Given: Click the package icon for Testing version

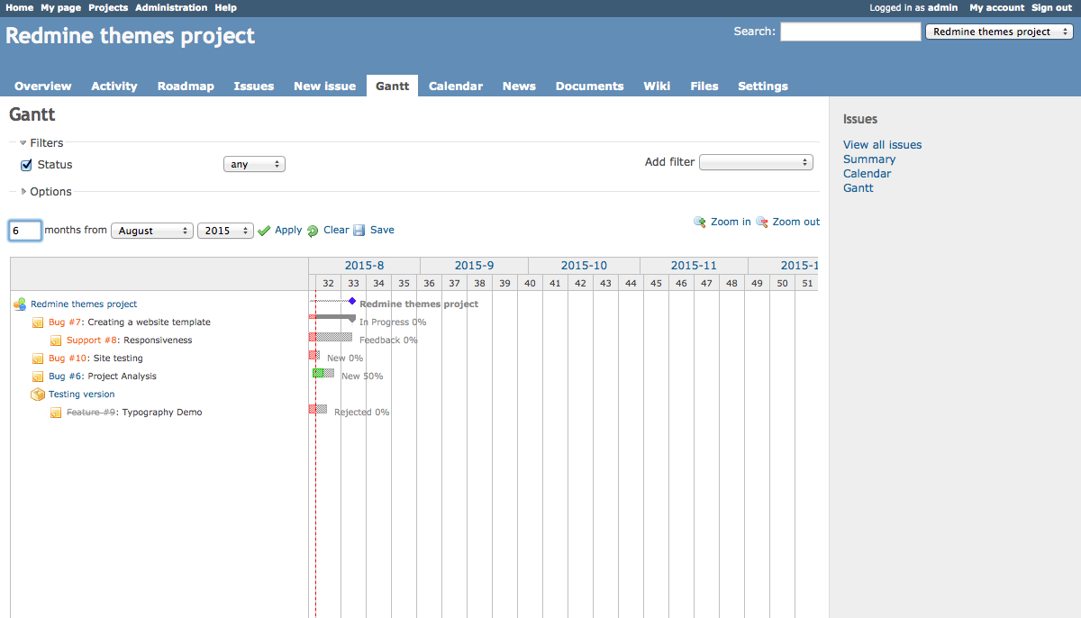Looking at the screenshot, I should pyautogui.click(x=38, y=395).
